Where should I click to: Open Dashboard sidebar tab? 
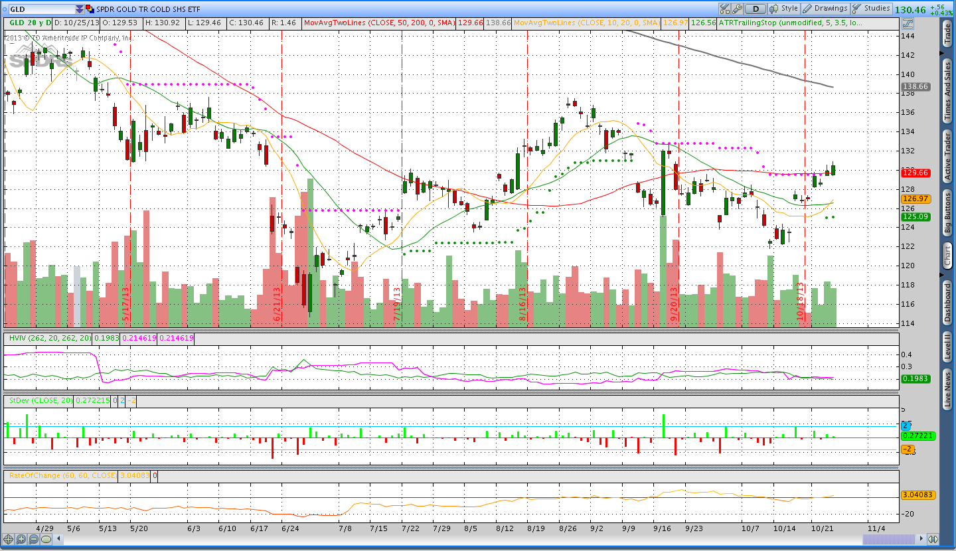(x=947, y=303)
